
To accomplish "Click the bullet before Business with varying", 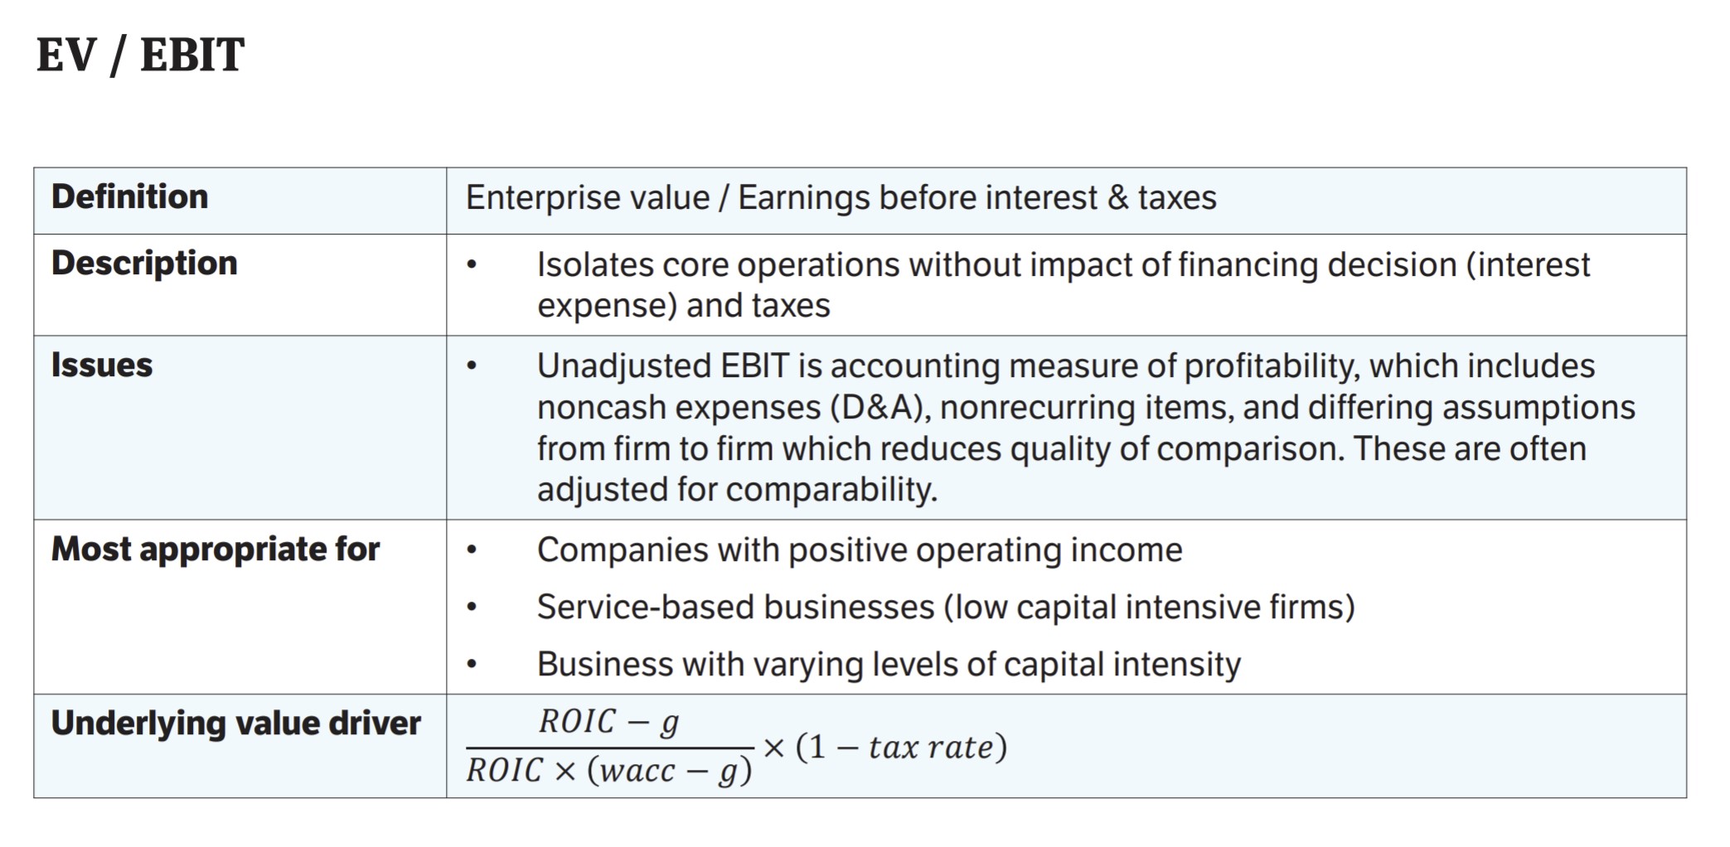I will point(472,665).
